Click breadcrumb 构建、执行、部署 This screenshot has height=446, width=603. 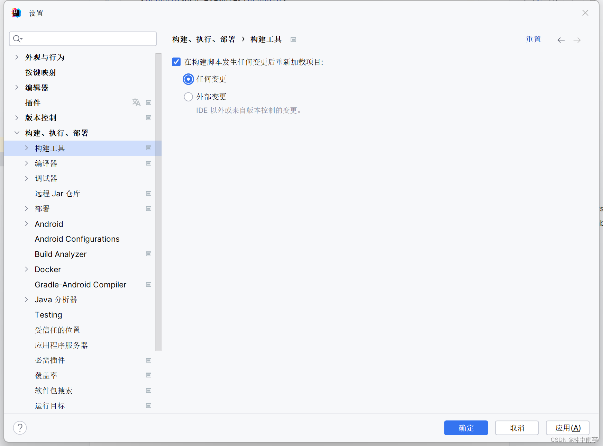pyautogui.click(x=204, y=39)
